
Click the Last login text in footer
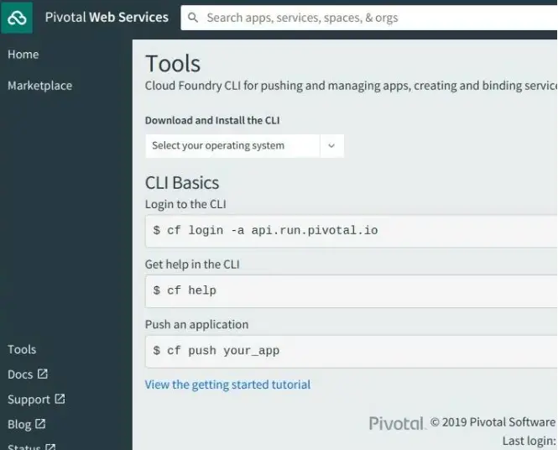(x=529, y=441)
